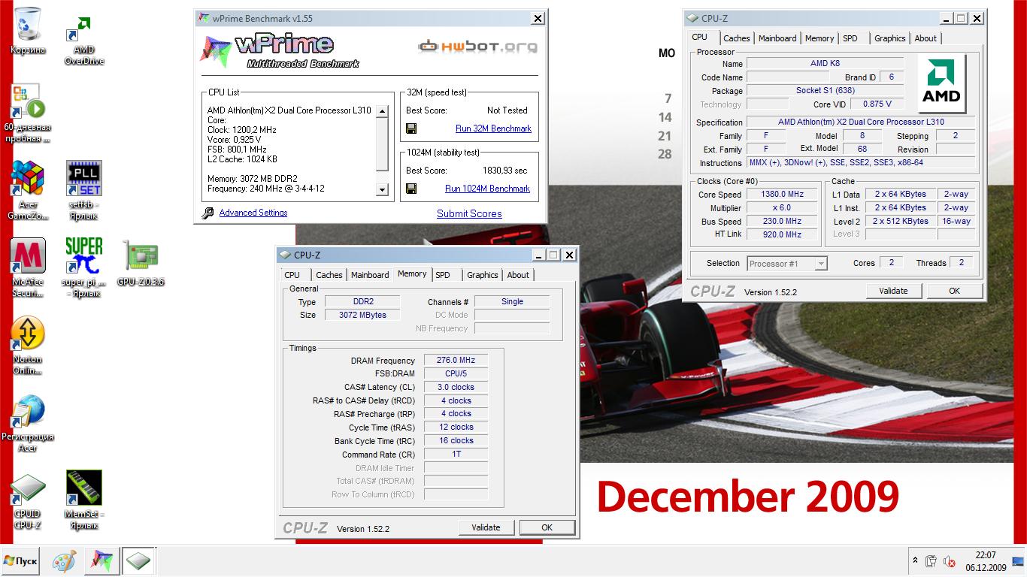Click the Multiplier x 6.0 value
The image size is (1027, 577).
tap(782, 208)
